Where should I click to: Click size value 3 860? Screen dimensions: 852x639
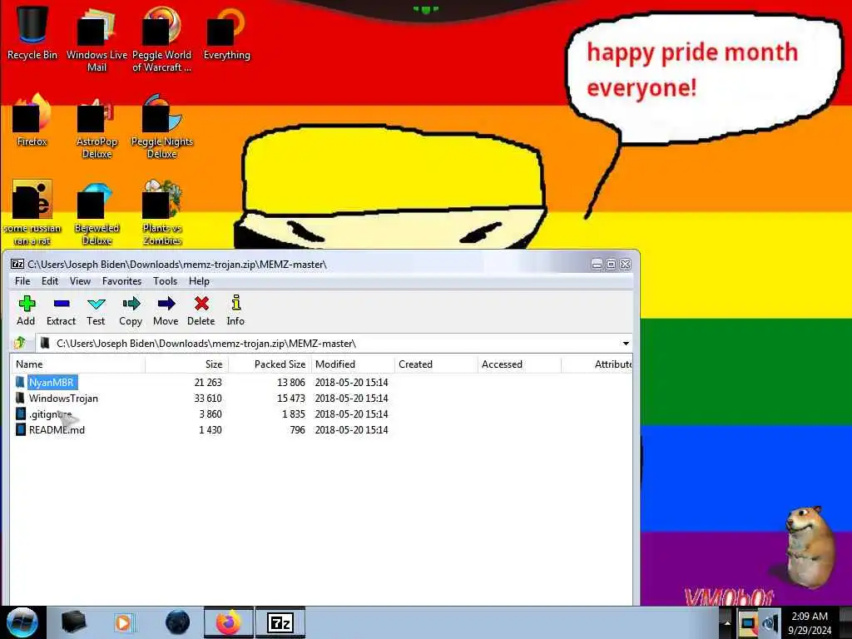click(x=211, y=414)
